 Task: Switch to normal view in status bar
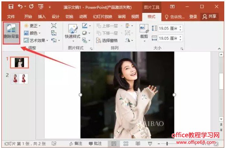114,143
